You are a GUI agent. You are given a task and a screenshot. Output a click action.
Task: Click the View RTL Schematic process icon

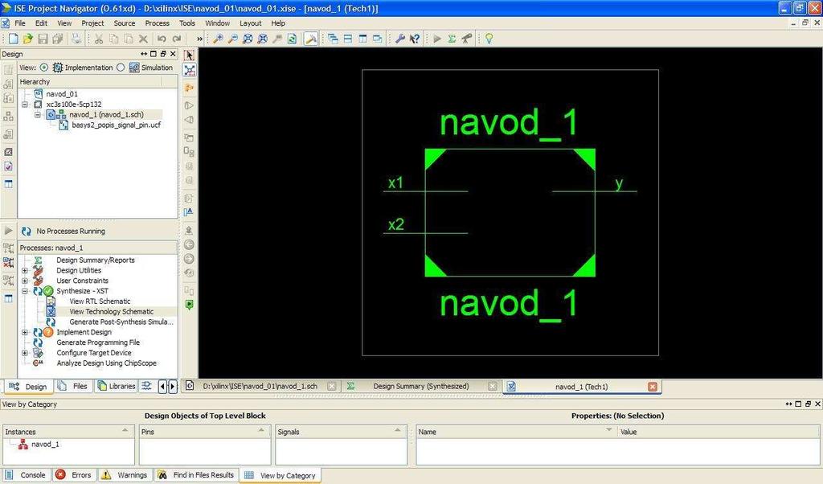(x=51, y=301)
